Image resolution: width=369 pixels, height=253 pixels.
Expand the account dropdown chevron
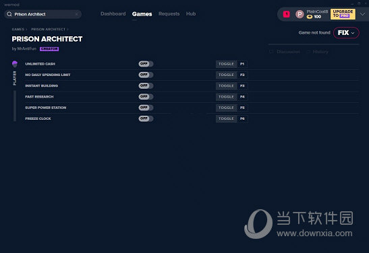362,14
